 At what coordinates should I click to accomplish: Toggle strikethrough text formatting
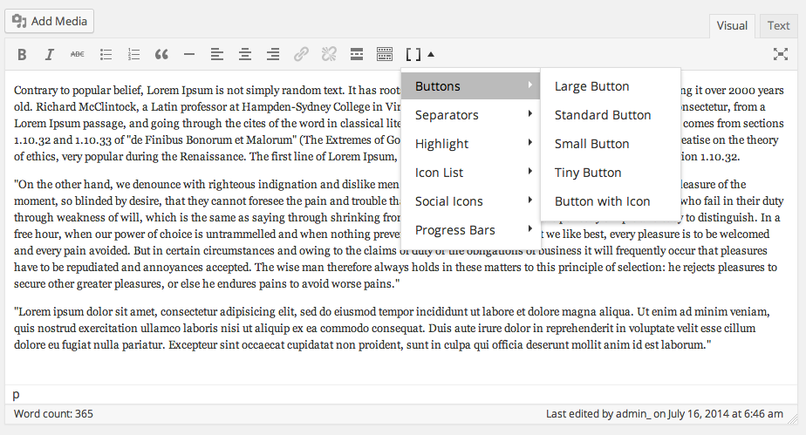pyautogui.click(x=78, y=54)
